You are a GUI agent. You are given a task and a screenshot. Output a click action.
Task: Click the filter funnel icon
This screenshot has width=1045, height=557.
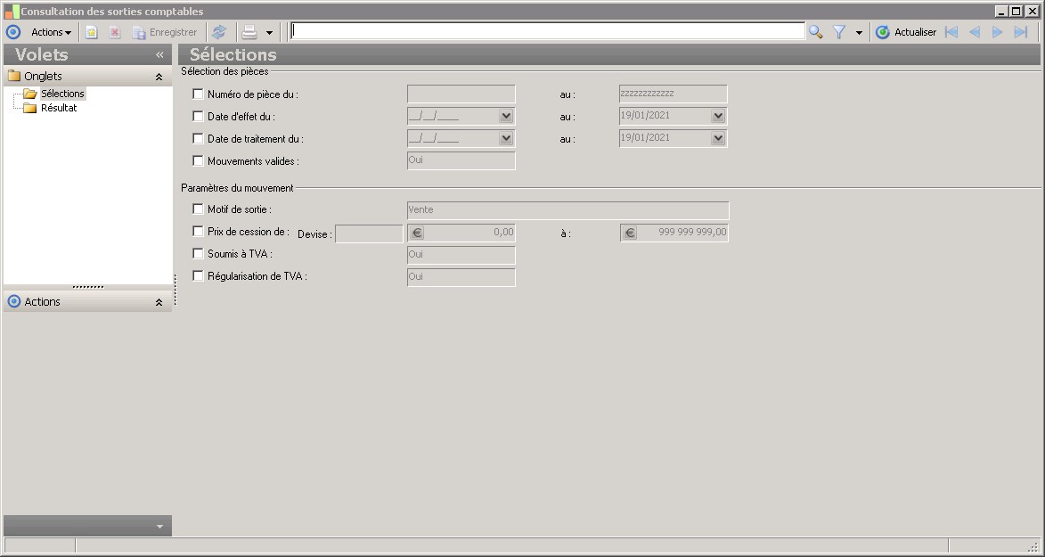(x=840, y=32)
